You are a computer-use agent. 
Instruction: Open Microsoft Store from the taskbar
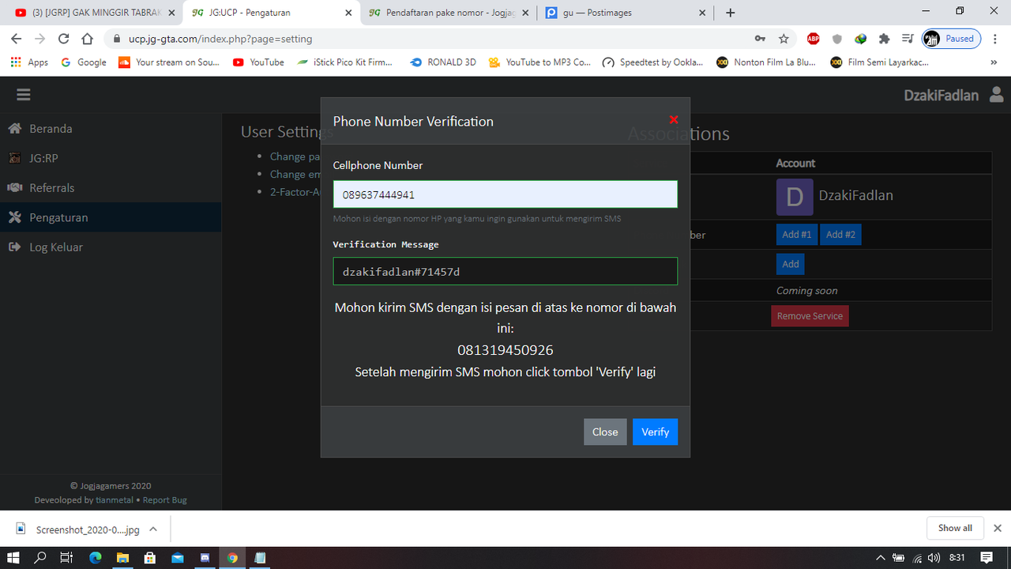[x=150, y=557]
